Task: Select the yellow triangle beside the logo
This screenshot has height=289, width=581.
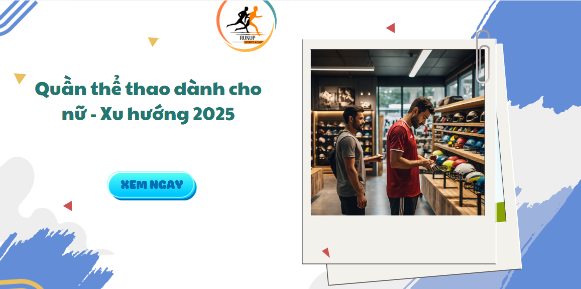Action: 153,42
